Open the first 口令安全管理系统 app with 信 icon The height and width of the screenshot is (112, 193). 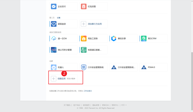pyautogui.click(x=93, y=67)
